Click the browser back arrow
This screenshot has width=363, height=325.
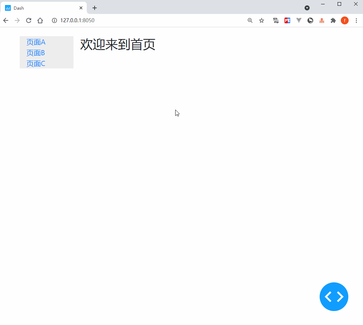pyautogui.click(x=6, y=20)
